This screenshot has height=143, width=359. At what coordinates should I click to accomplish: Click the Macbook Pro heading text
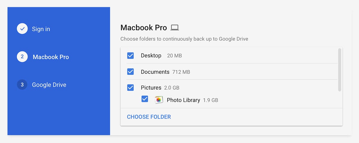(x=144, y=28)
